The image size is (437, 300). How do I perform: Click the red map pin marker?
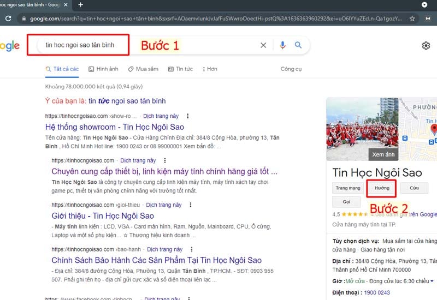pyautogui.click(x=434, y=129)
